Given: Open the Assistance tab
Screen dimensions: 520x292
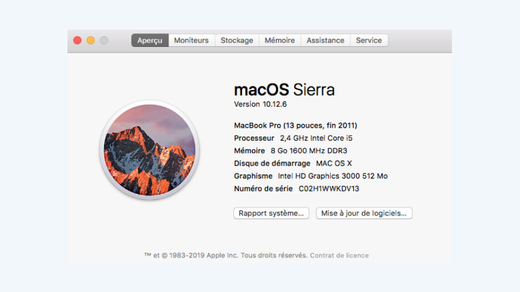Looking at the screenshot, I should coord(326,40).
